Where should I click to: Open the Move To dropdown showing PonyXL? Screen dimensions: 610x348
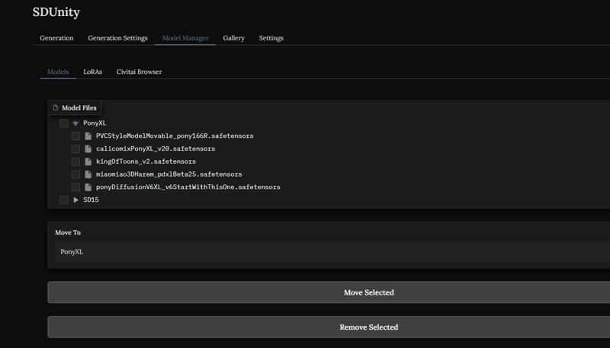click(x=332, y=252)
